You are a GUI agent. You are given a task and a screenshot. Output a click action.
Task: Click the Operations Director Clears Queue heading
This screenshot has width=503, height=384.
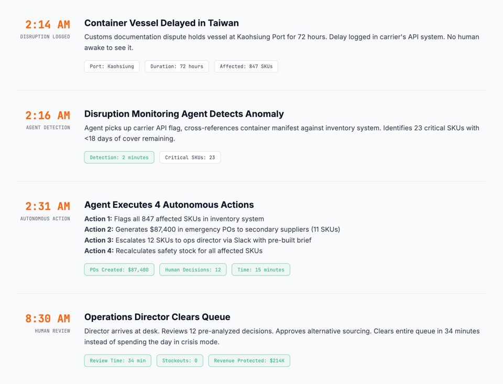[x=157, y=317]
